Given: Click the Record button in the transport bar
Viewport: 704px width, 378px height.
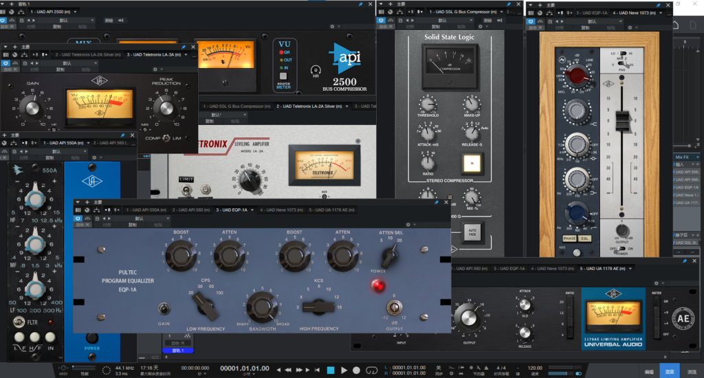Looking at the screenshot, I should coord(357,370).
